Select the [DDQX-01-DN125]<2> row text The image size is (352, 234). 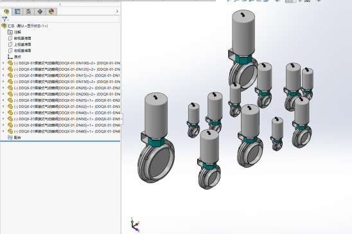pyautogui.click(x=67, y=69)
